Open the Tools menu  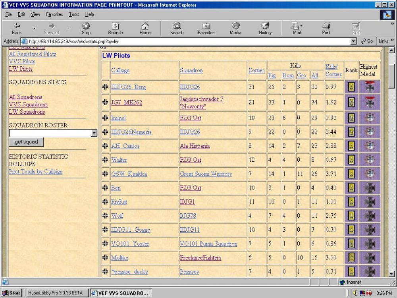(74, 14)
